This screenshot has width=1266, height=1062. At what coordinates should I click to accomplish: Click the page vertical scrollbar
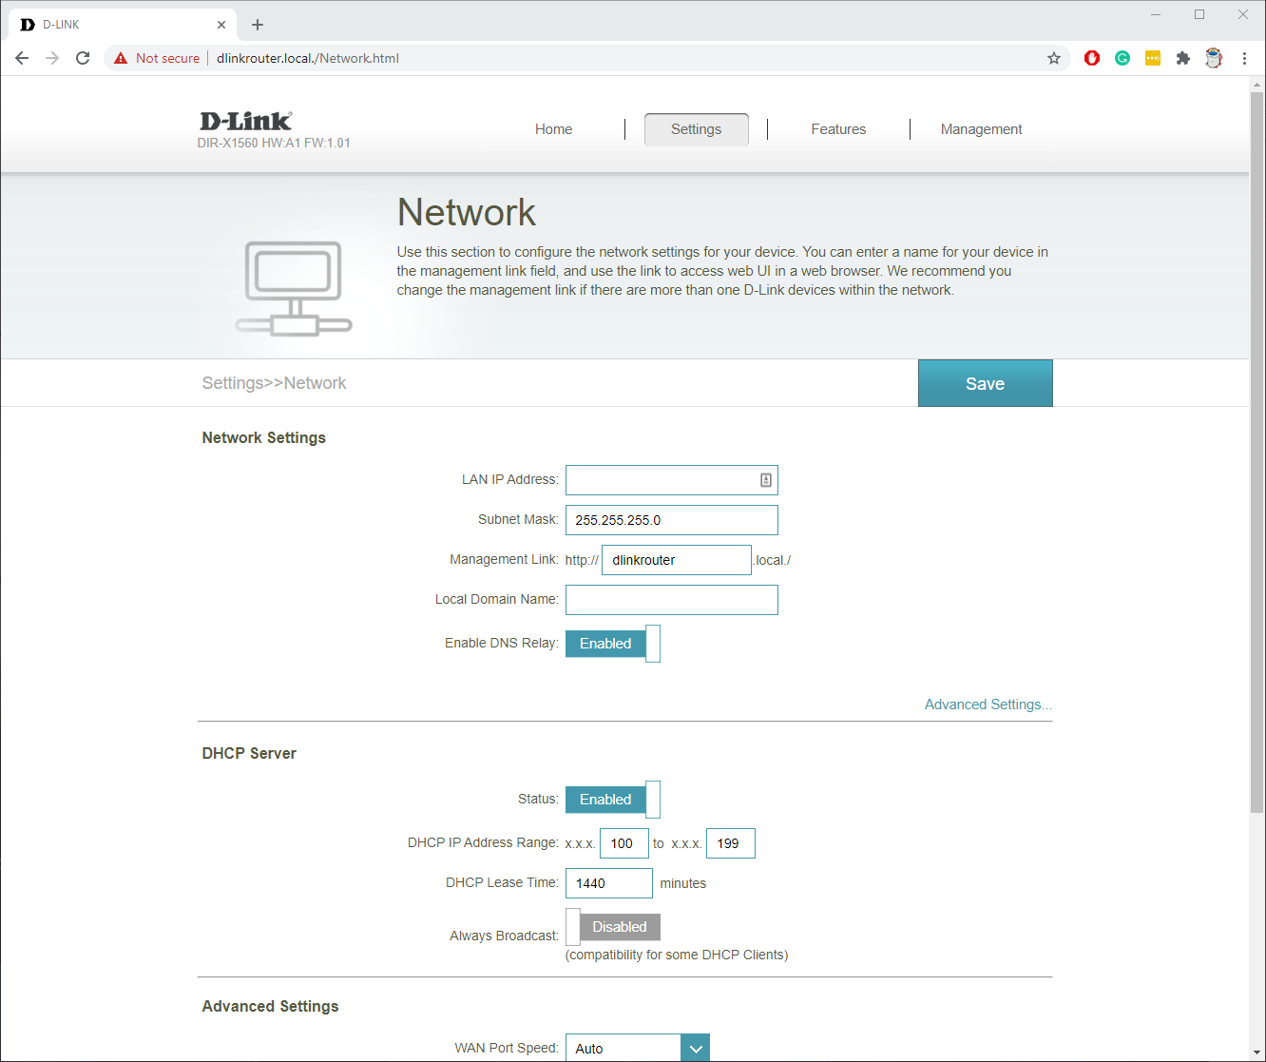click(x=1256, y=453)
